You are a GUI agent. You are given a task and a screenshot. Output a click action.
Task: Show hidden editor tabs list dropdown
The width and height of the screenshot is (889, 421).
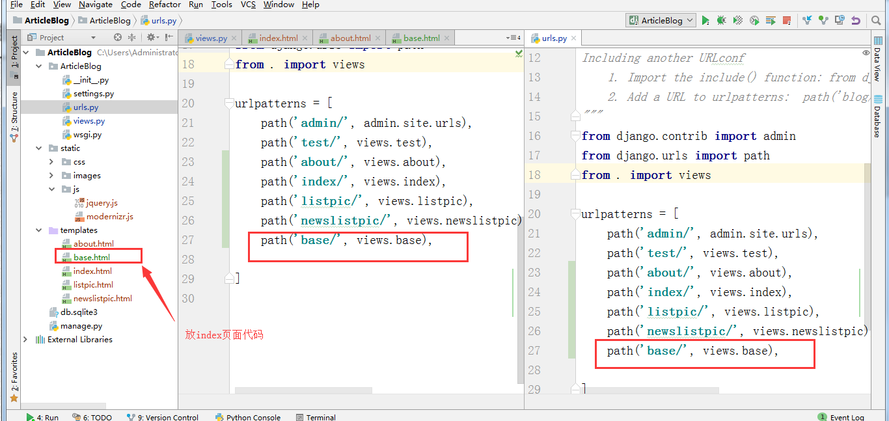pos(514,38)
